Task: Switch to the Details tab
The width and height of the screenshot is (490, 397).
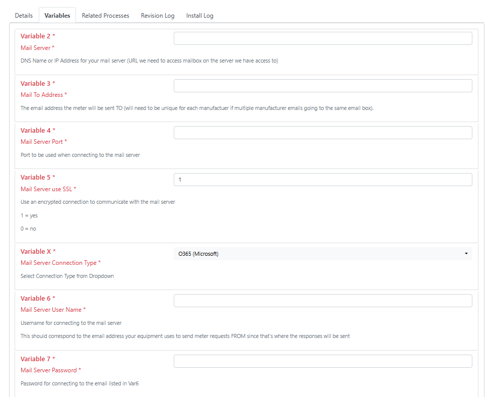Action: [x=24, y=16]
